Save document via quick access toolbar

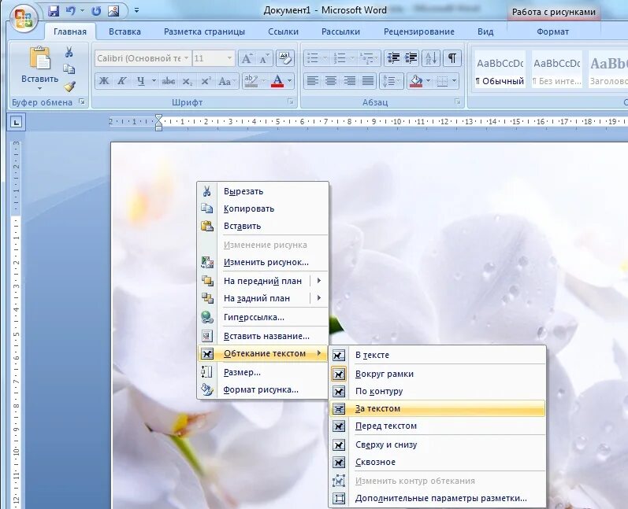tap(54, 11)
